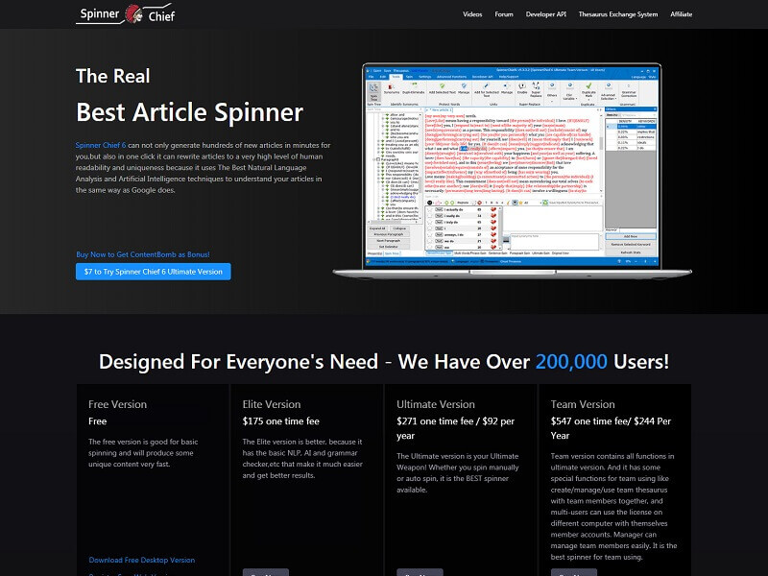Click the free version basic spinning description

[143, 452]
